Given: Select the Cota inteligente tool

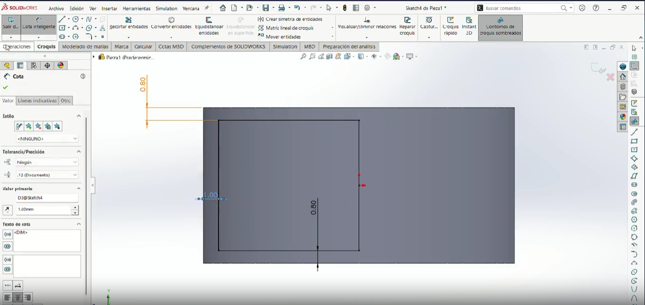Looking at the screenshot, I should 38,25.
